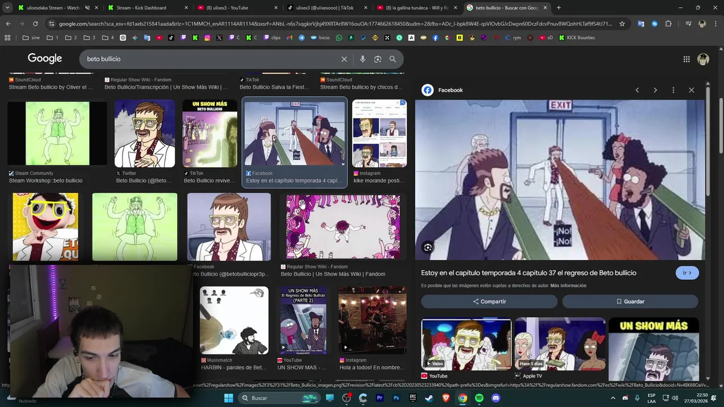Open Beto Bullicio Un Show Más Wiki result
Image resolution: width=724 pixels, height=407 pixels.
pos(343,227)
